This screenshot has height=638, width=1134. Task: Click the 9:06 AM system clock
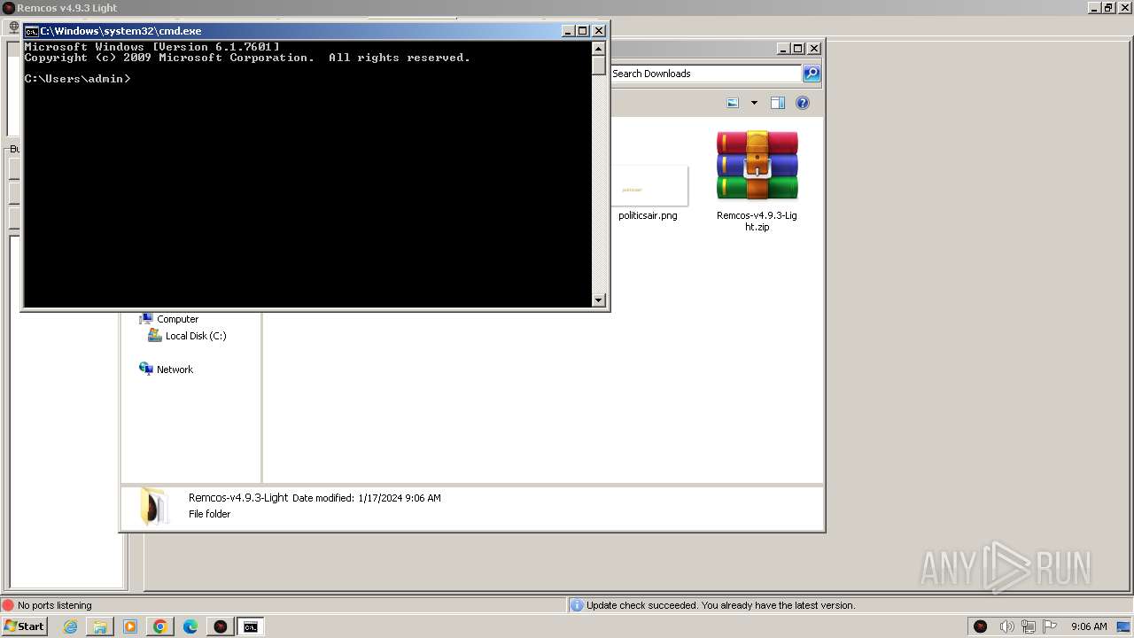coord(1089,626)
